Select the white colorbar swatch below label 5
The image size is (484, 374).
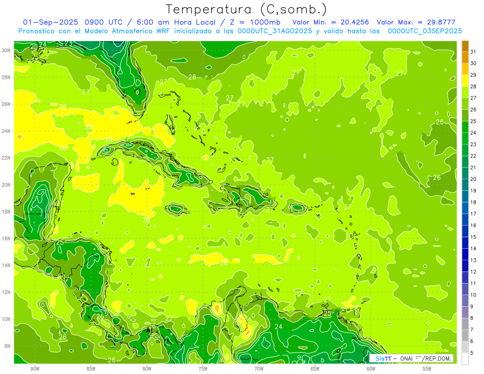point(465,359)
